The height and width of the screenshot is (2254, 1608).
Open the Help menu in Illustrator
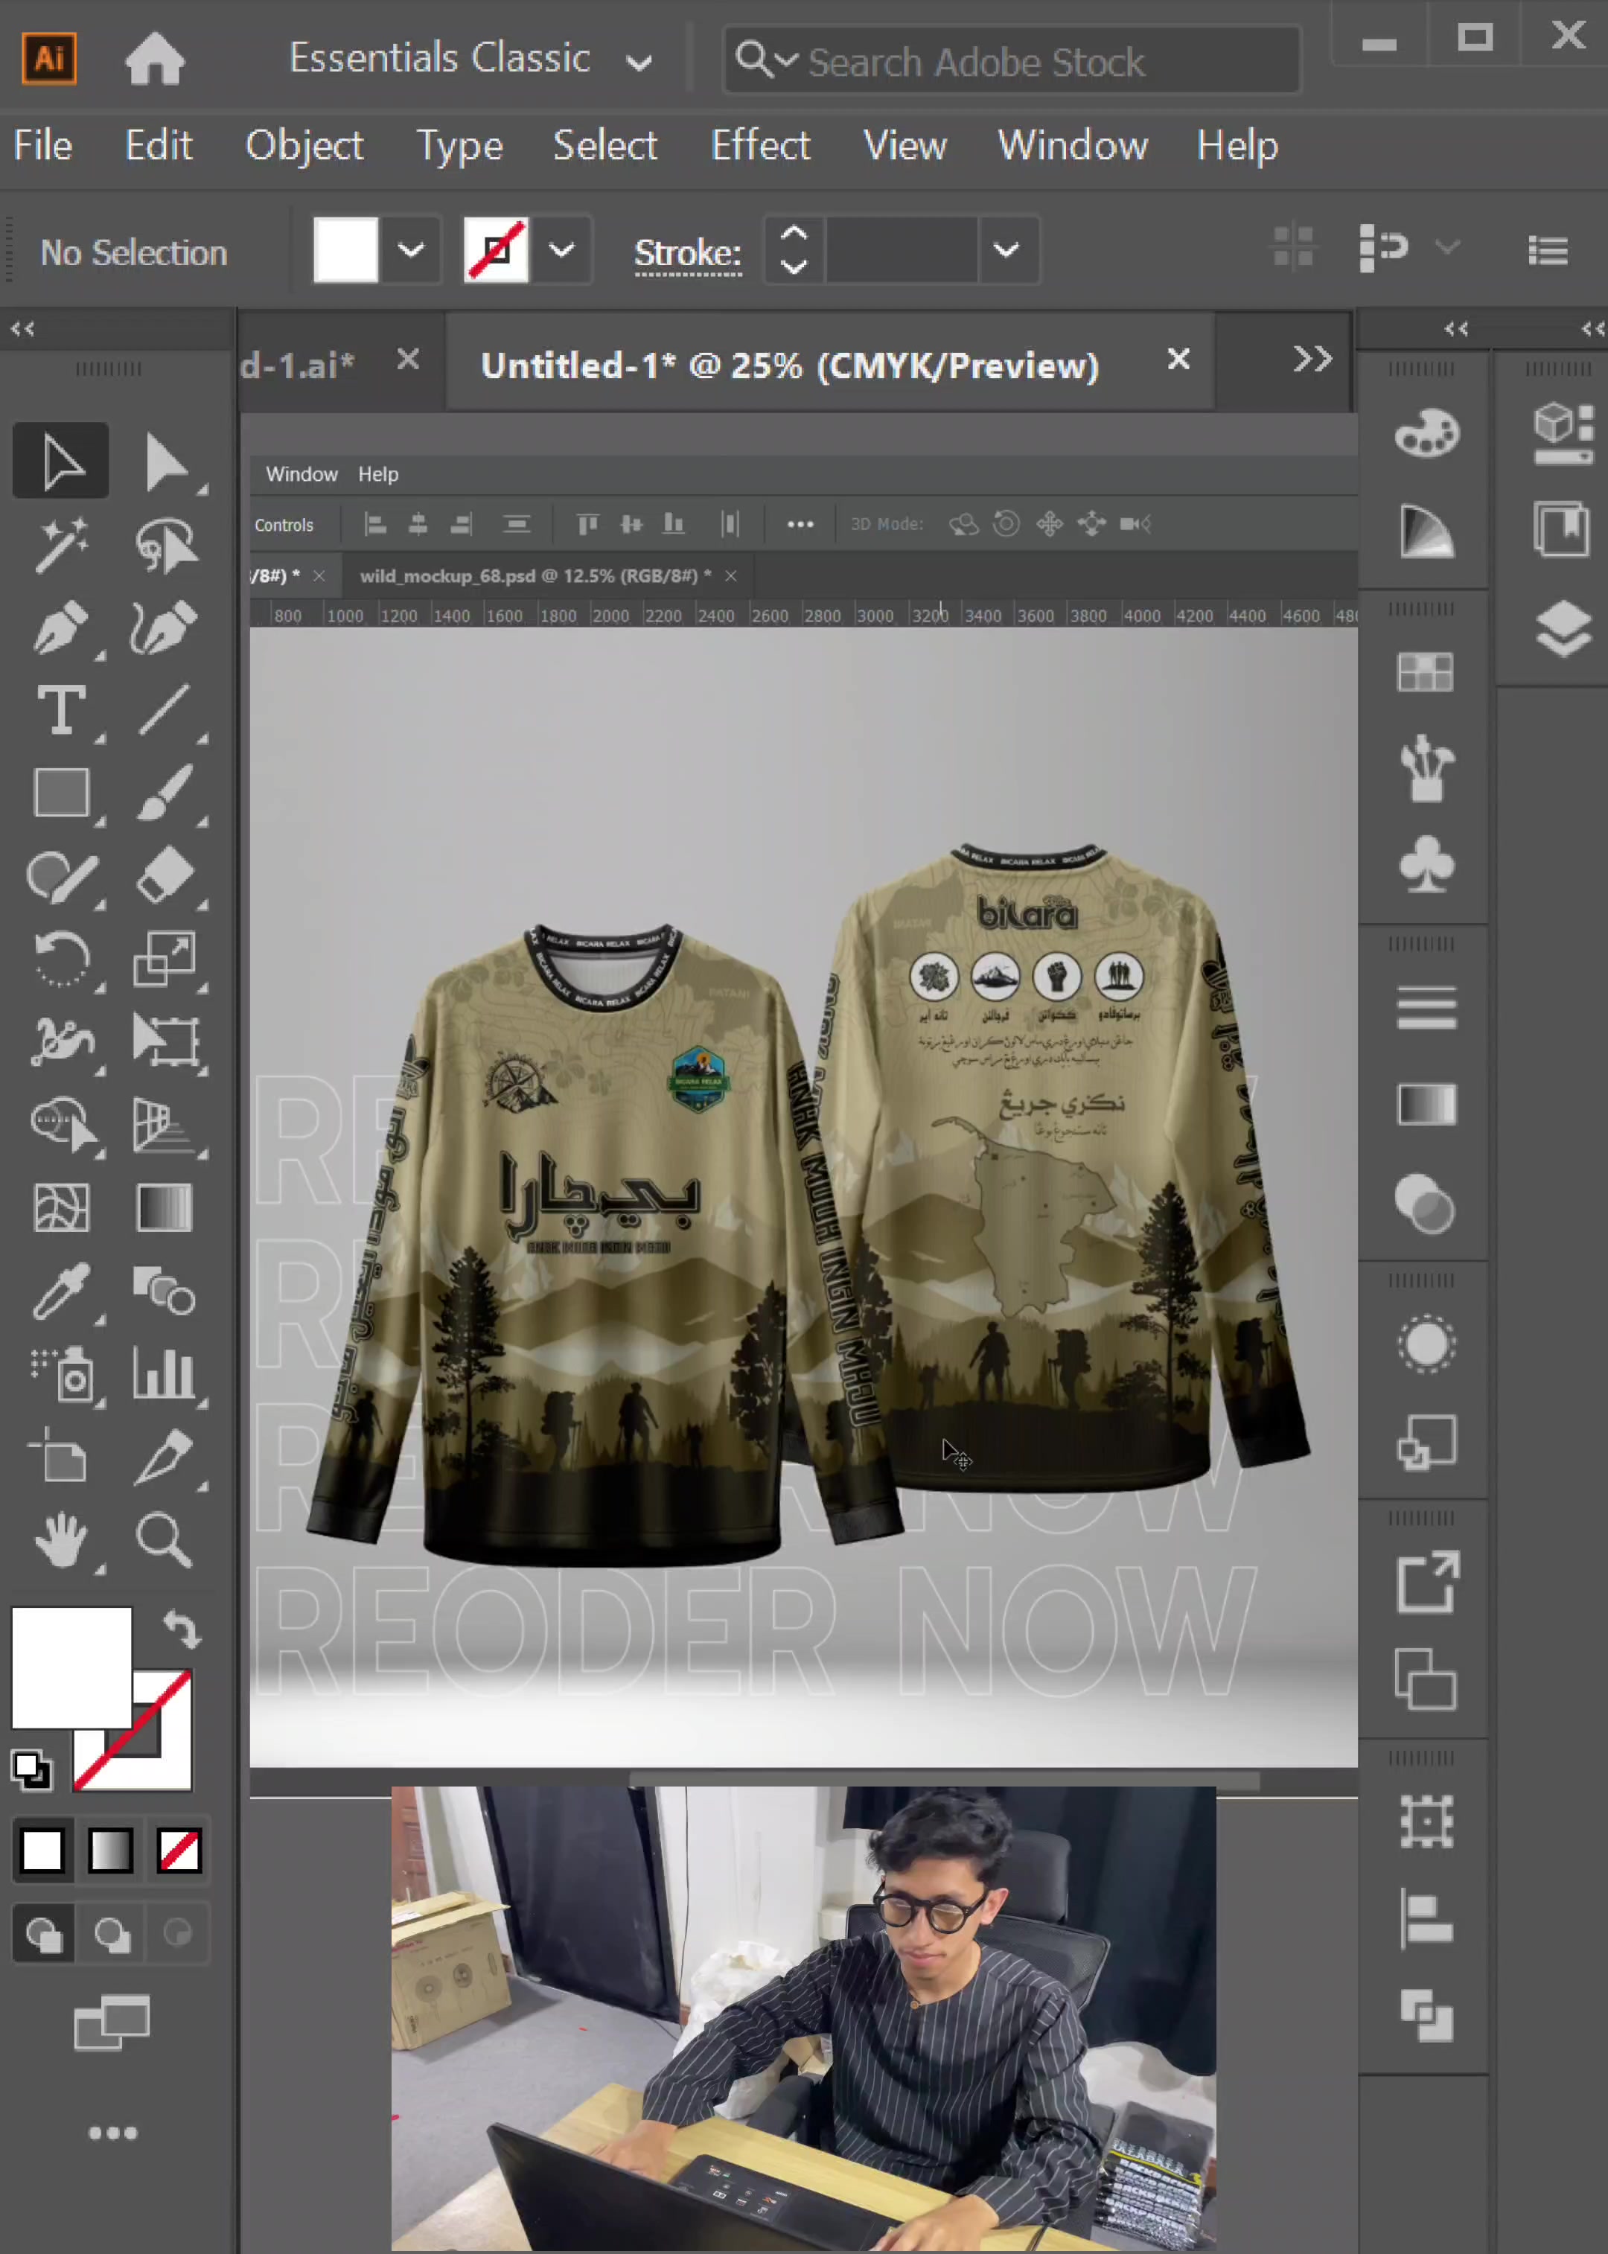tap(1237, 145)
